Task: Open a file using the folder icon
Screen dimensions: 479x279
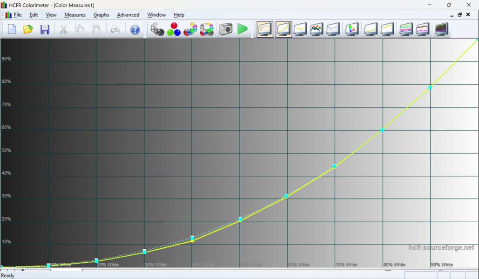Action: point(28,30)
